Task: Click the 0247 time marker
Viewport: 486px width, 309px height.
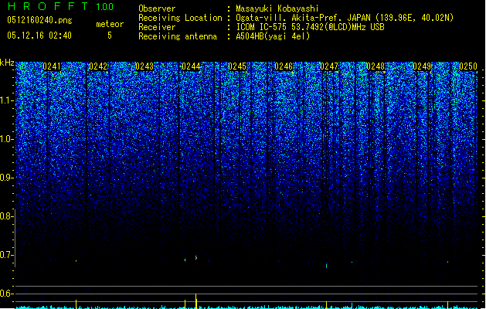Action: click(x=329, y=66)
